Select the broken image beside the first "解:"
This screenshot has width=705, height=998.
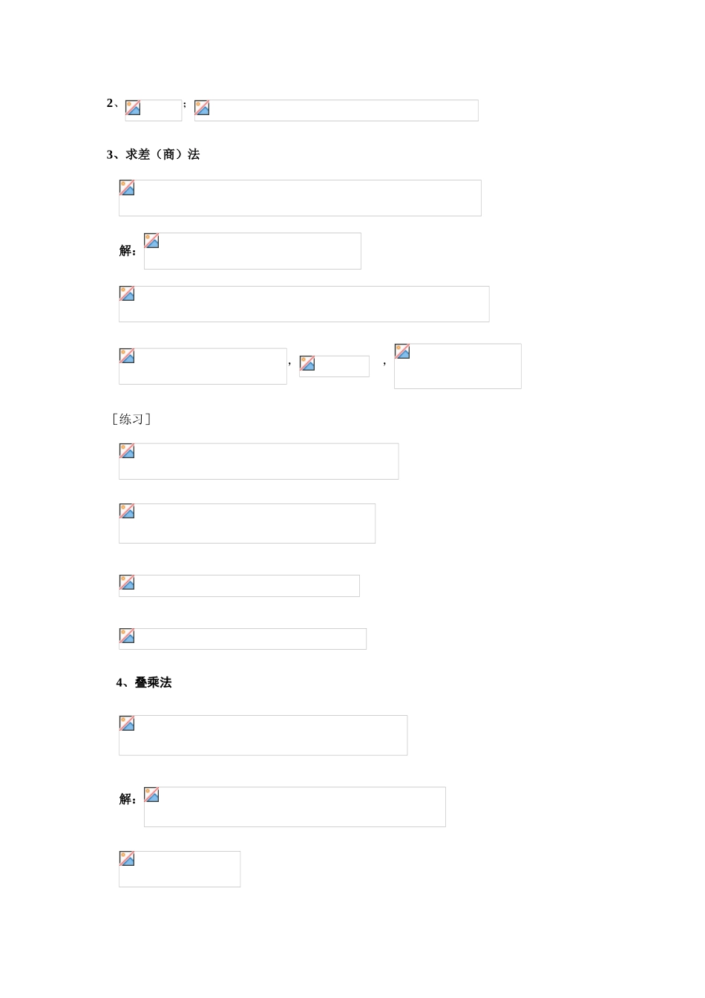tap(252, 251)
